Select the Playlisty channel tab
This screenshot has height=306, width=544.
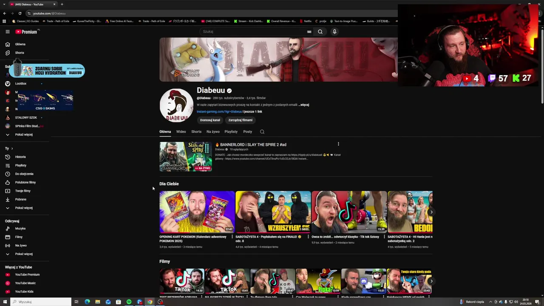click(231, 132)
